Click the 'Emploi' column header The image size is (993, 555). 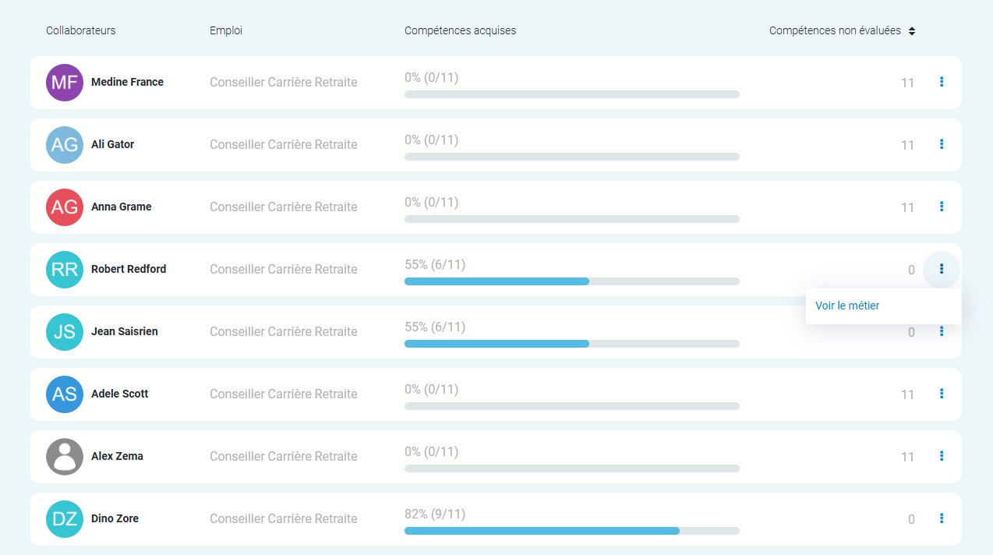pos(226,31)
